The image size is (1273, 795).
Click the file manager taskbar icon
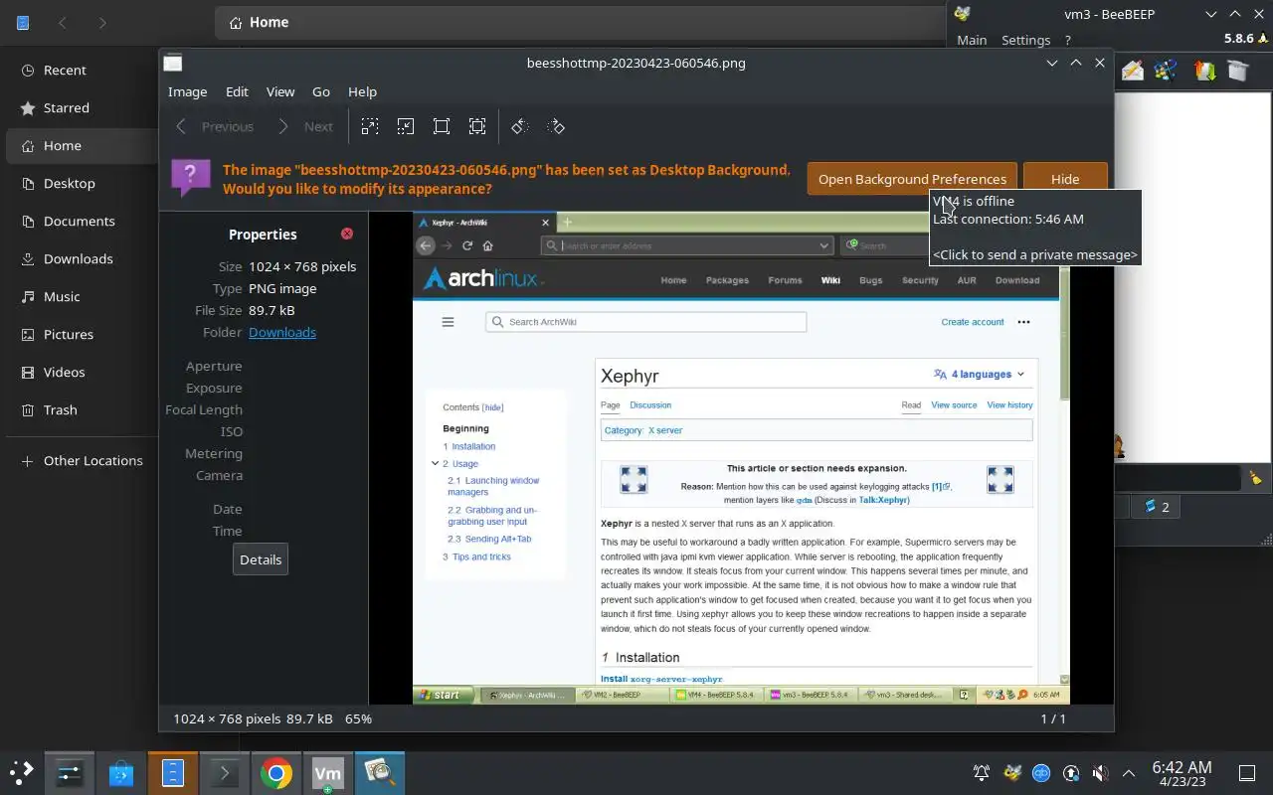point(173,772)
